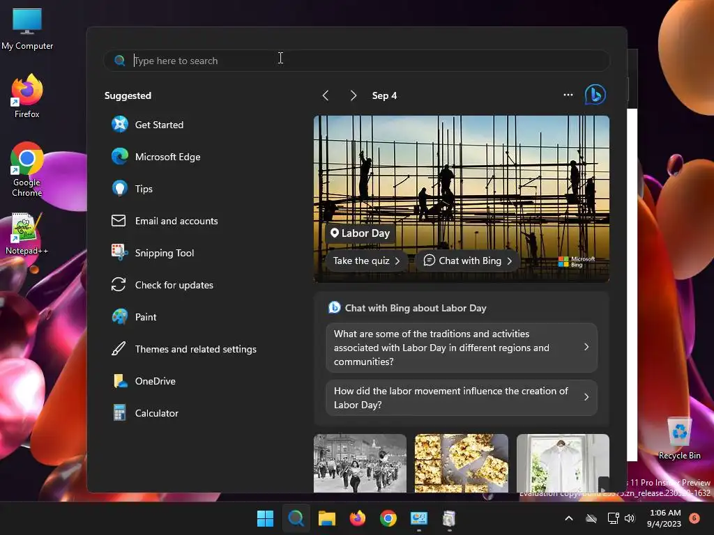Open the white shirt thumbnail
The image size is (714, 535).
(x=563, y=463)
